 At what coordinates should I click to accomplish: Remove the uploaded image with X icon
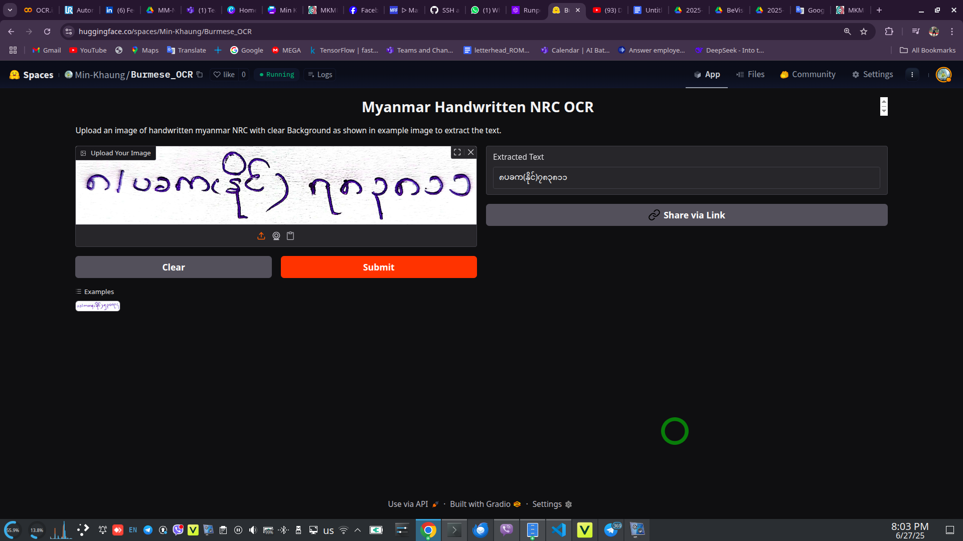tap(470, 152)
